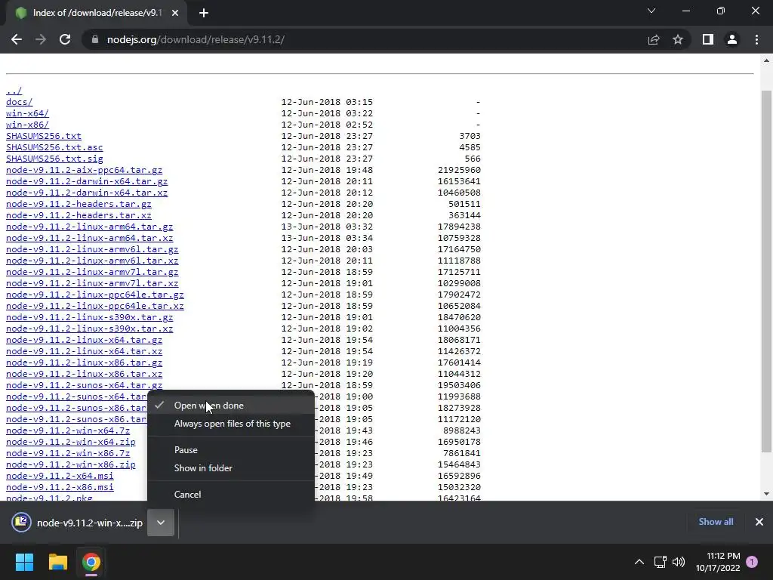Download node-v9.11.2-linux-ppc64le.tar.gz
The image size is (773, 580).
[95, 295]
